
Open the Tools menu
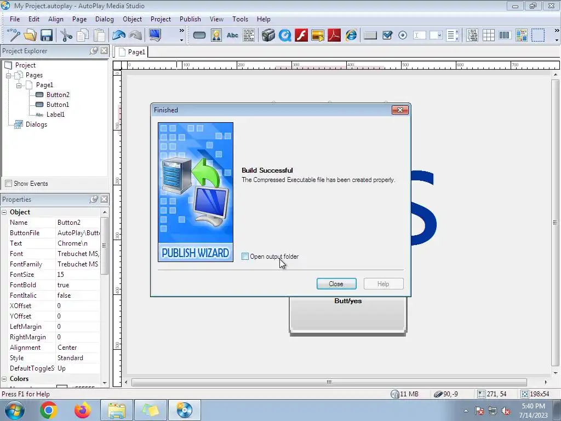[x=240, y=19]
